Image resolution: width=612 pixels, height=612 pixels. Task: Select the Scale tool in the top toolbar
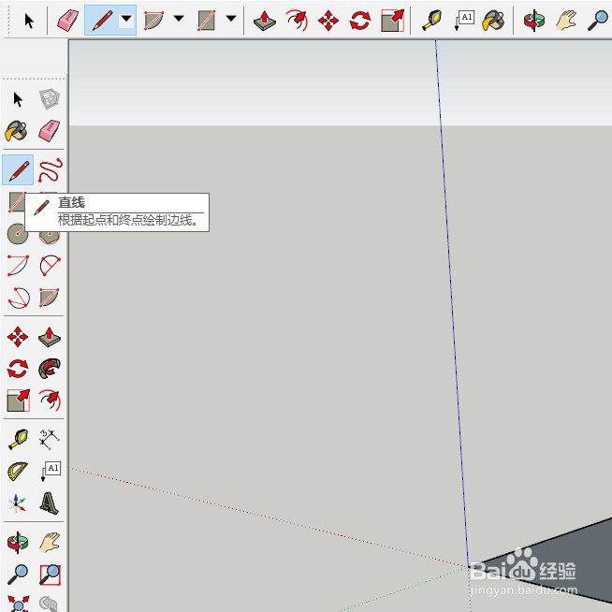tap(392, 21)
